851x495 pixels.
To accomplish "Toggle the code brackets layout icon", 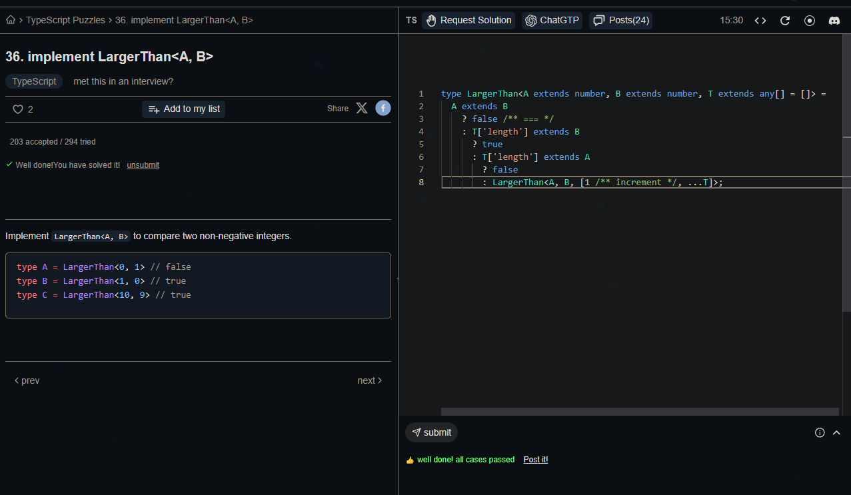I will coord(760,21).
